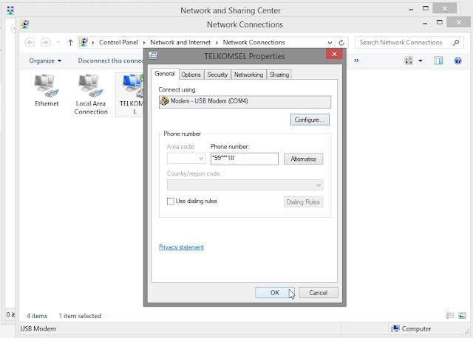Click the Alternates button
The height and width of the screenshot is (338, 473).
[x=303, y=159]
